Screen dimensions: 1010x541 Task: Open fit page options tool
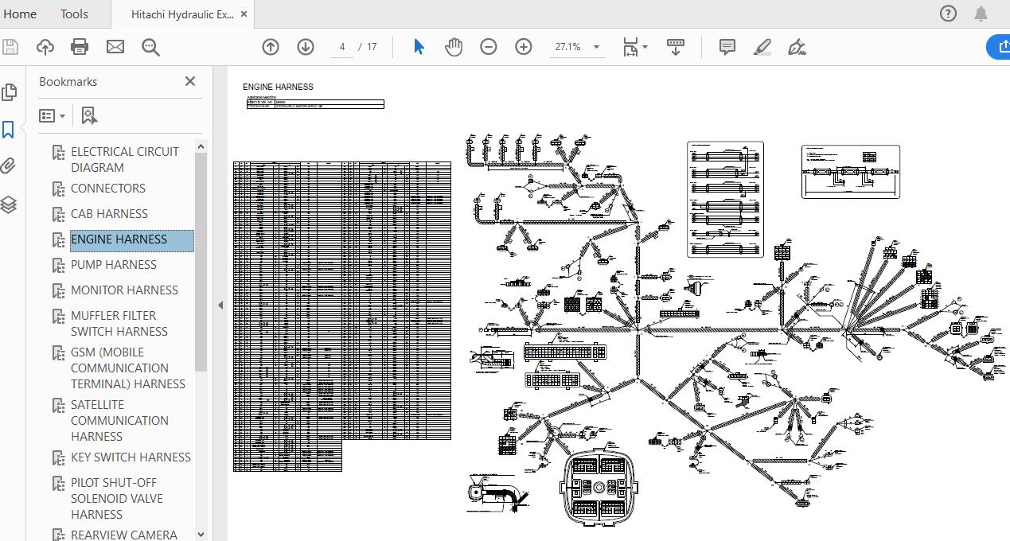[x=634, y=47]
